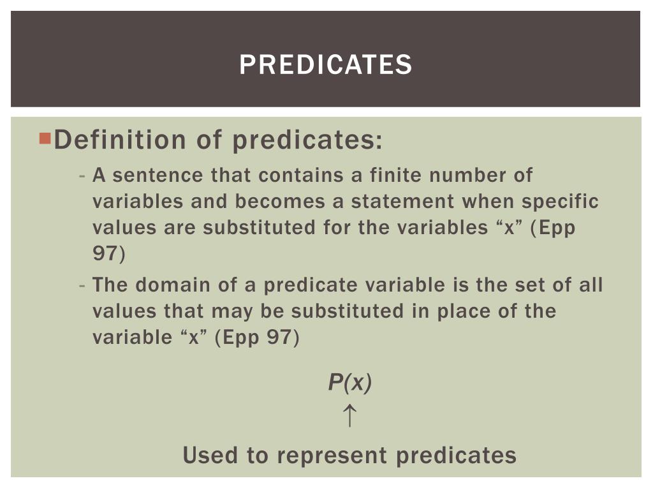Screen dimensions: 653x490
Task: Click the word 'becomes' in the definition
Action: pyautogui.click(x=280, y=201)
